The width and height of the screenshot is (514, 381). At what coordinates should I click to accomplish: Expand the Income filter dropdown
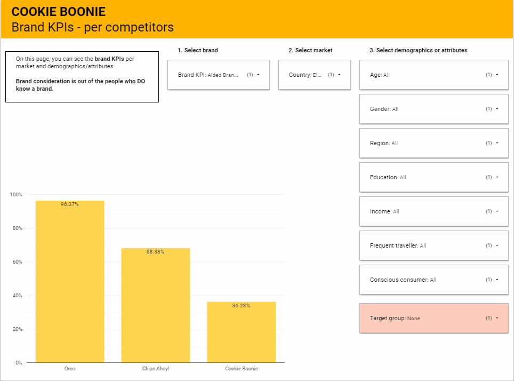[x=433, y=211]
